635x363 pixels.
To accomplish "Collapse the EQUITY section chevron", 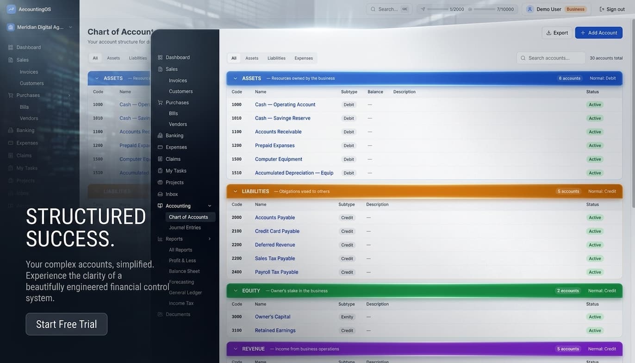I will 235,291.
